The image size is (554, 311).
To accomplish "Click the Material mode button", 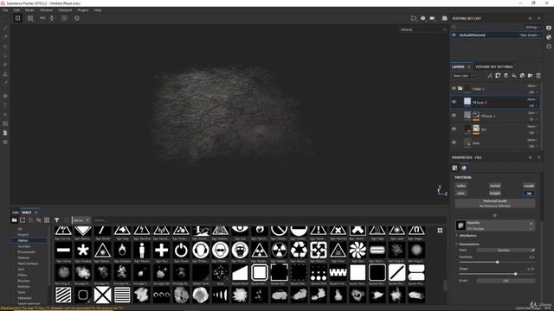I will (x=494, y=203).
